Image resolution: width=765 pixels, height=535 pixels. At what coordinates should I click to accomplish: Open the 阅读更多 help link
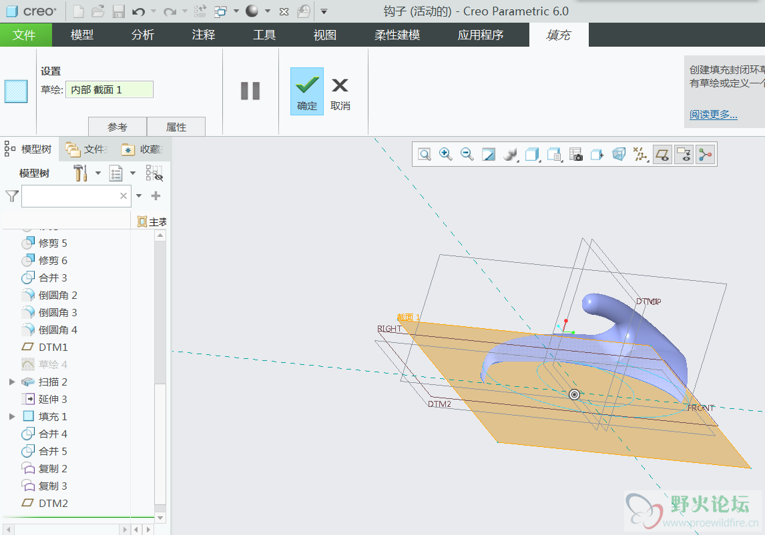pos(713,115)
